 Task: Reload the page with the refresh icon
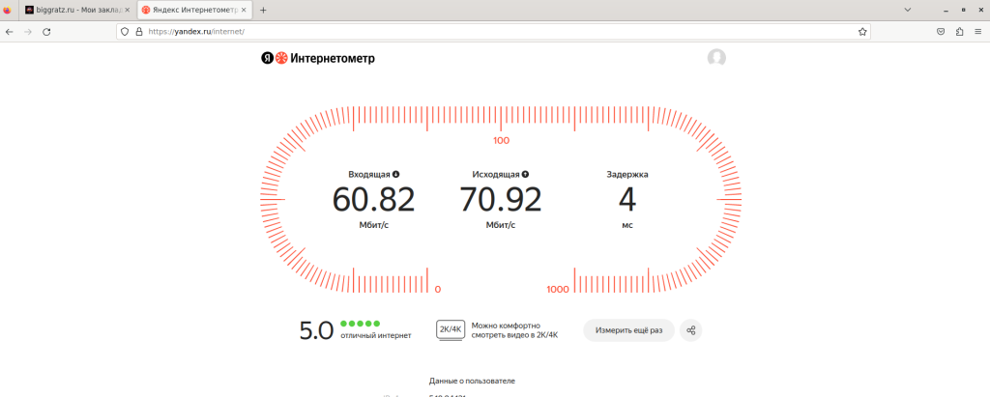(46, 31)
